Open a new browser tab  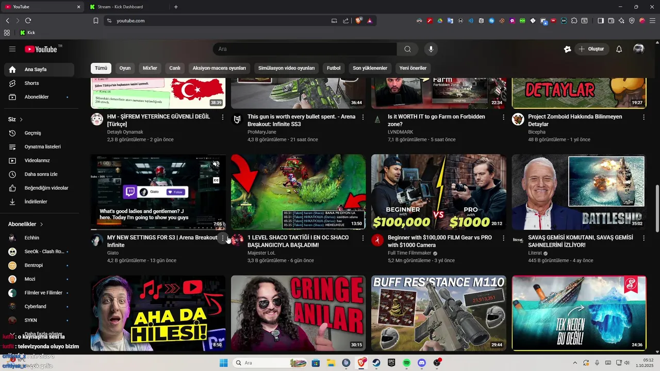point(176,7)
